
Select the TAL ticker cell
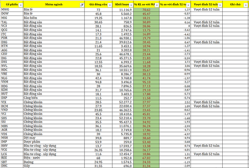click(12, 22)
